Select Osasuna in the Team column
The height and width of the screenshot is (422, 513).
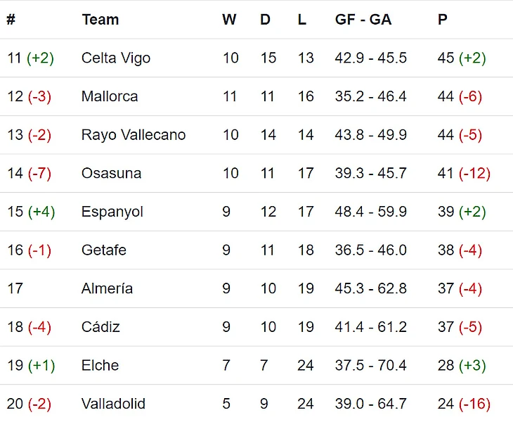click(x=111, y=173)
